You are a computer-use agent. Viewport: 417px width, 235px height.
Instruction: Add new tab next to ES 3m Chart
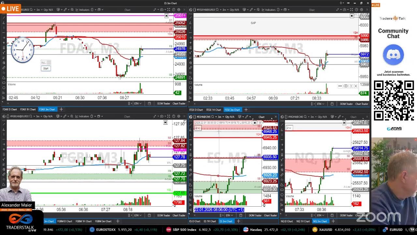tap(238, 221)
